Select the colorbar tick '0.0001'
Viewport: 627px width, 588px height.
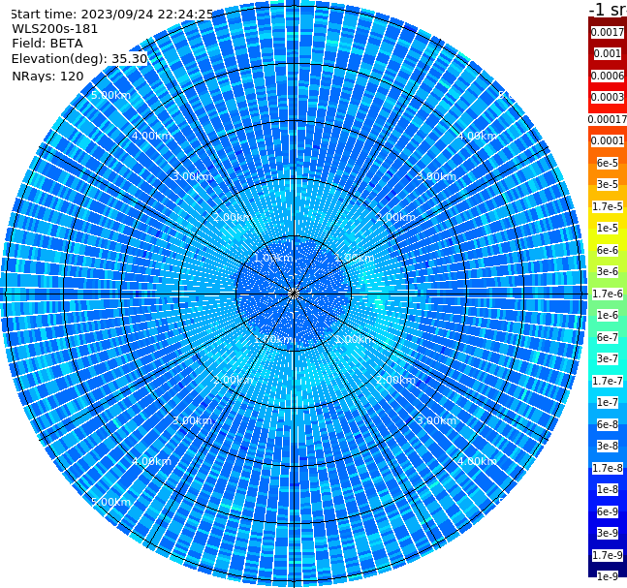[x=608, y=140]
